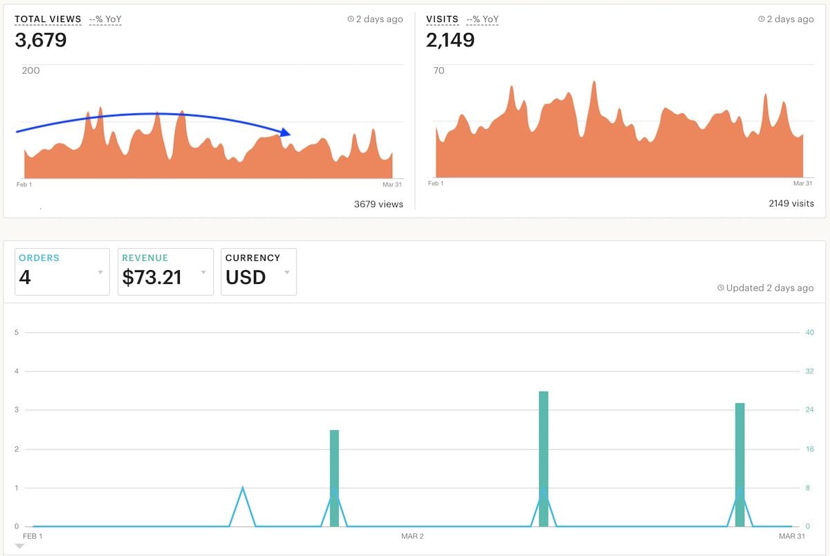The height and width of the screenshot is (556, 830).
Task: Click the clock icon in Total Views panel
Action: point(351,19)
